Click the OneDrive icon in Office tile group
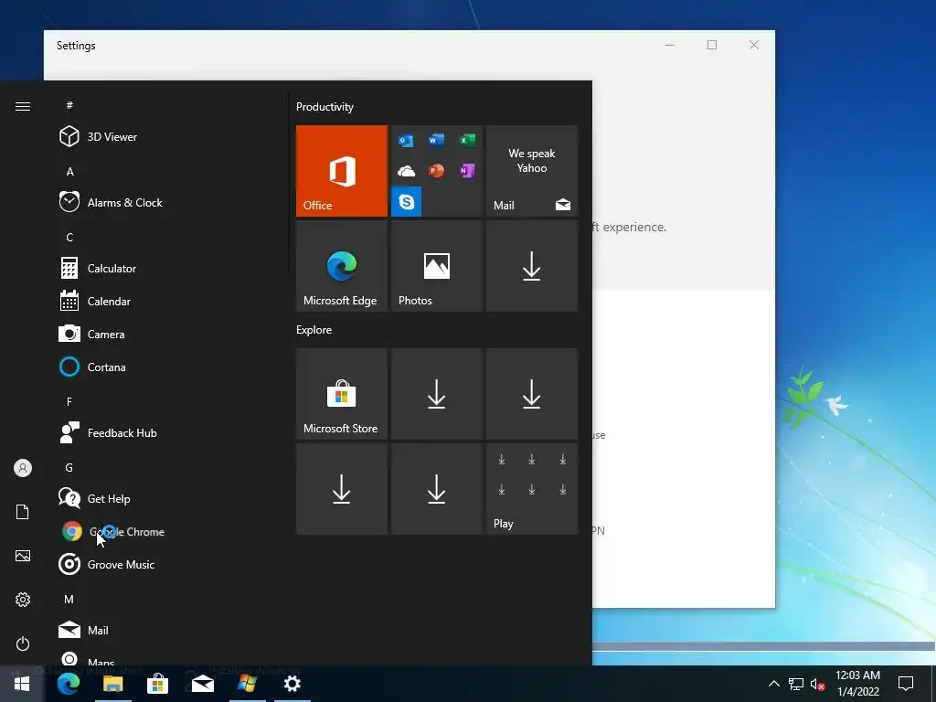 point(406,171)
